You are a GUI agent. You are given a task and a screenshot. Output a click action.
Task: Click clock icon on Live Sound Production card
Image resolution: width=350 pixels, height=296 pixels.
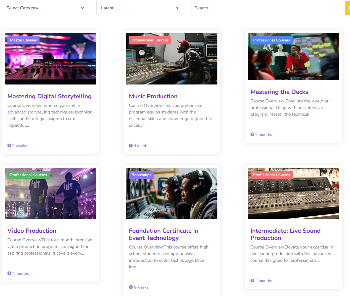click(252, 281)
